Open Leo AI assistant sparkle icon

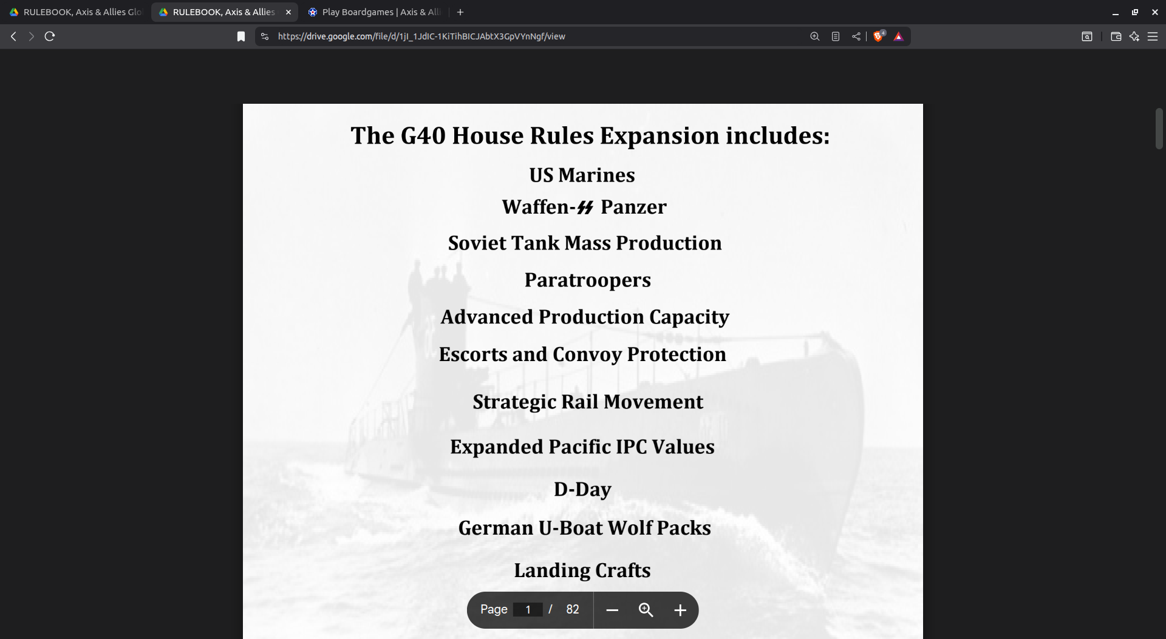pos(1134,36)
